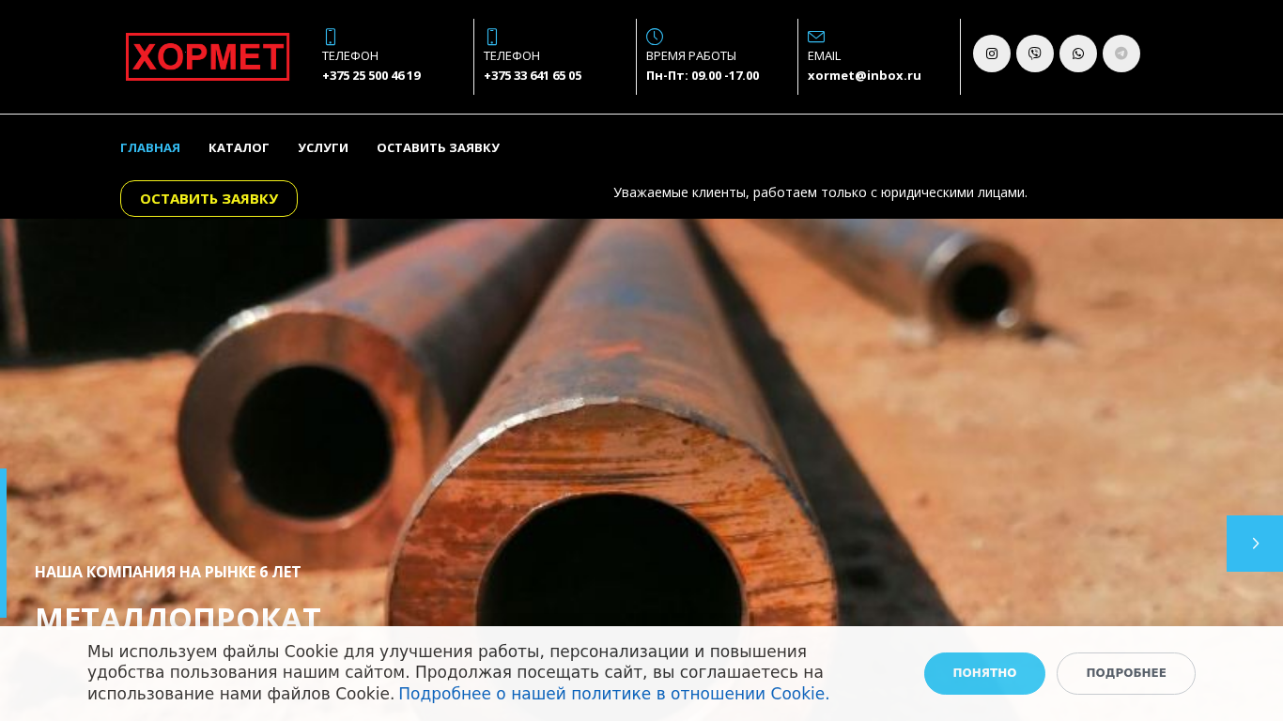Image resolution: width=1283 pixels, height=721 pixels.
Task: Open the Instagram social icon
Action: (x=992, y=54)
